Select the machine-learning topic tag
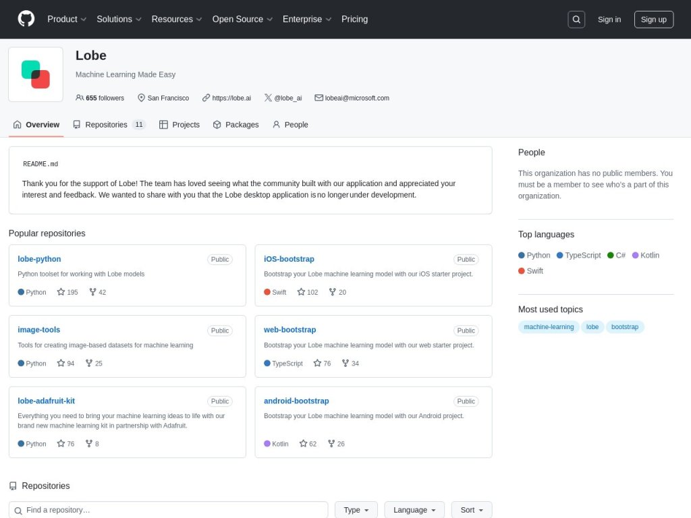This screenshot has height=518, width=691. [x=549, y=327]
